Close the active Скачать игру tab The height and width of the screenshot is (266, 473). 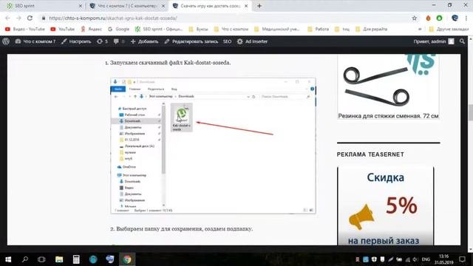coord(246,6)
